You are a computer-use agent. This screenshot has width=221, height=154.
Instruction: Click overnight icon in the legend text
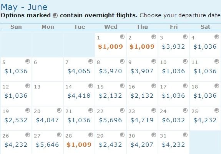[x=55, y=15]
